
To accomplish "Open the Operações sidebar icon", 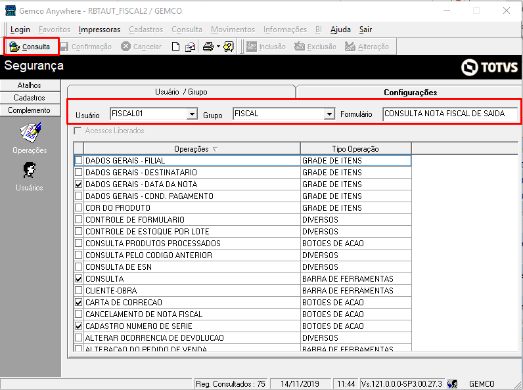I will [30, 138].
